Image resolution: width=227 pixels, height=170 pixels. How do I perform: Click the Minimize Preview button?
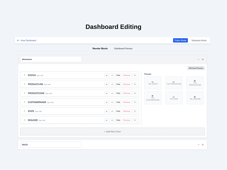coord(196,68)
